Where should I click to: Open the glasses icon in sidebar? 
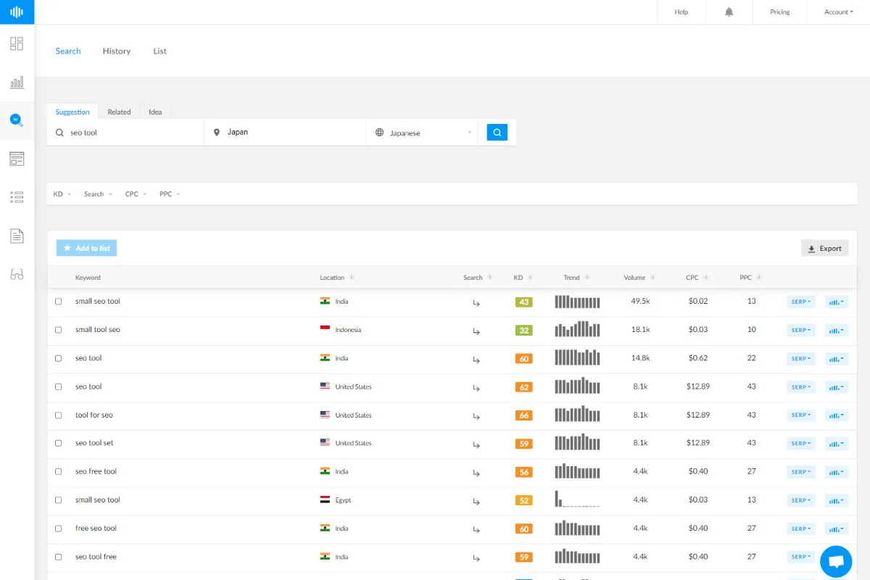[17, 274]
